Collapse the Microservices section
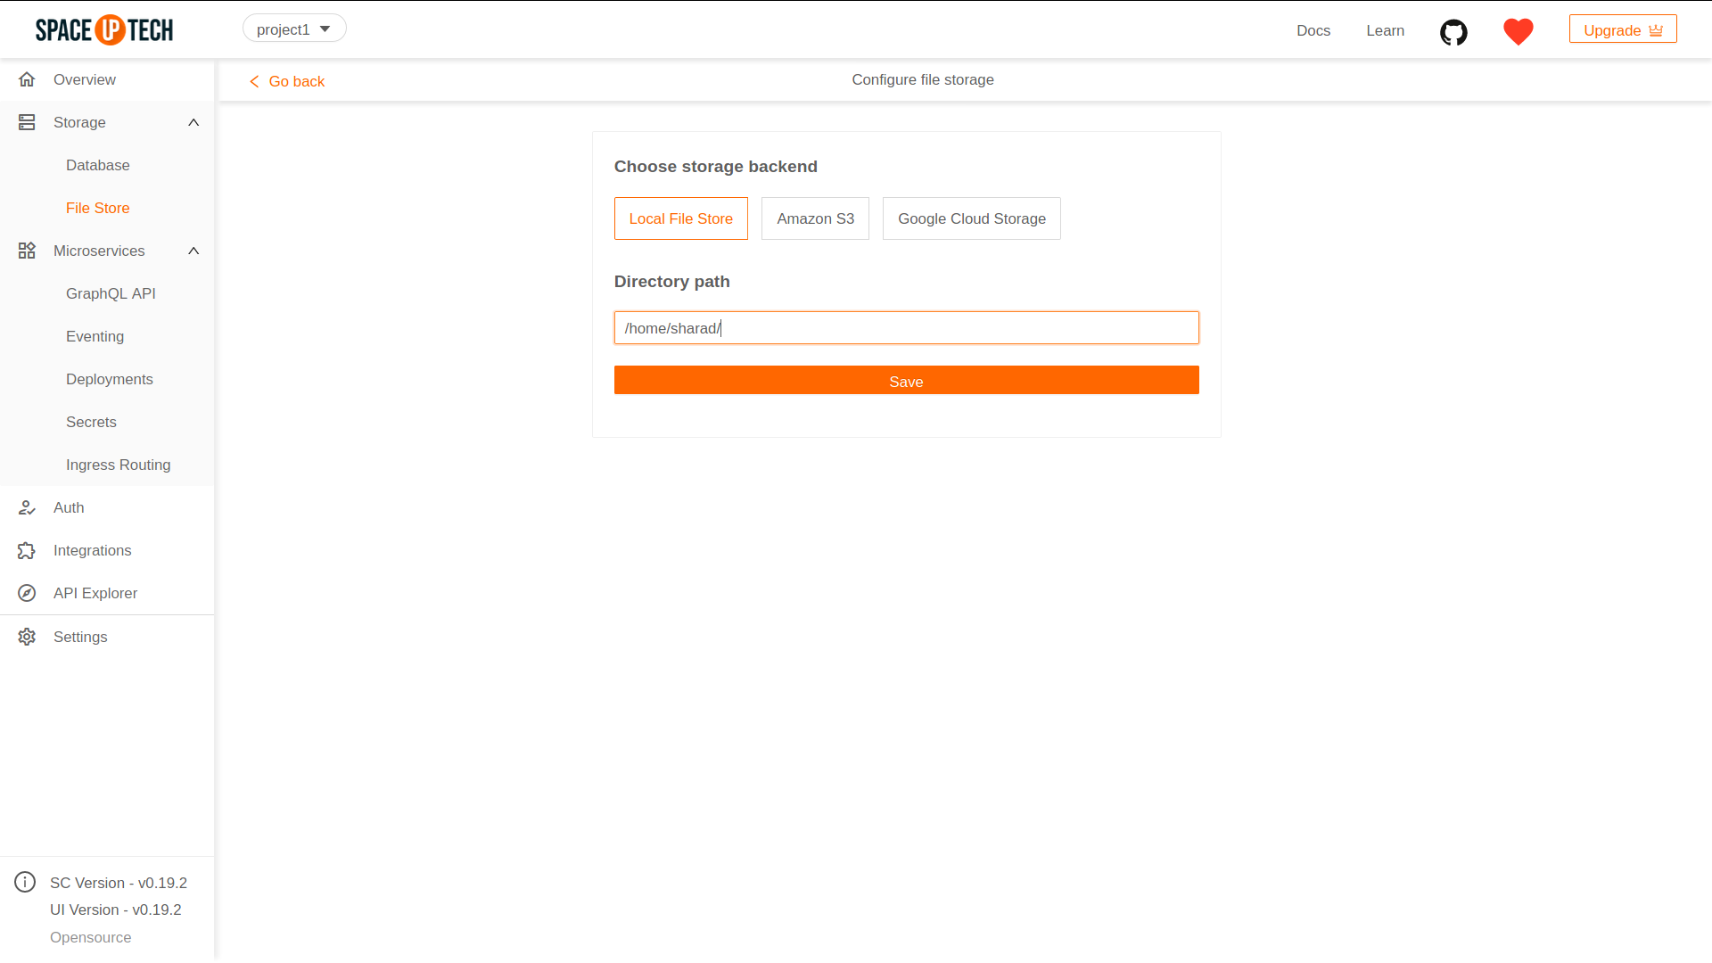This screenshot has height=963, width=1712. click(193, 251)
